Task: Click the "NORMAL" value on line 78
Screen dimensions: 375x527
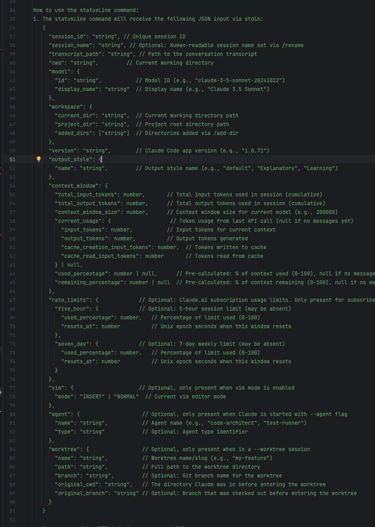Action: pos(126,396)
